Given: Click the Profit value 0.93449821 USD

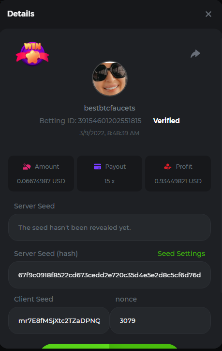Looking at the screenshot, I should click(x=178, y=181).
